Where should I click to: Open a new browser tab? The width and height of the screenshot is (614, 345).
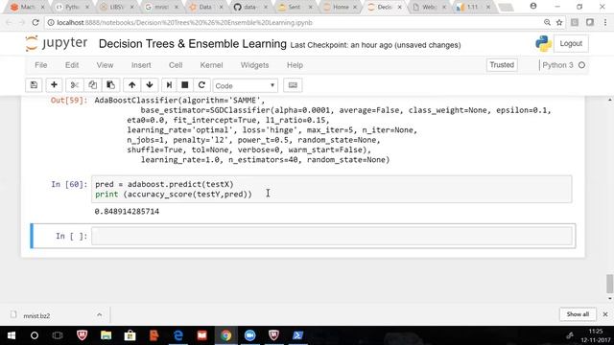coord(506,7)
